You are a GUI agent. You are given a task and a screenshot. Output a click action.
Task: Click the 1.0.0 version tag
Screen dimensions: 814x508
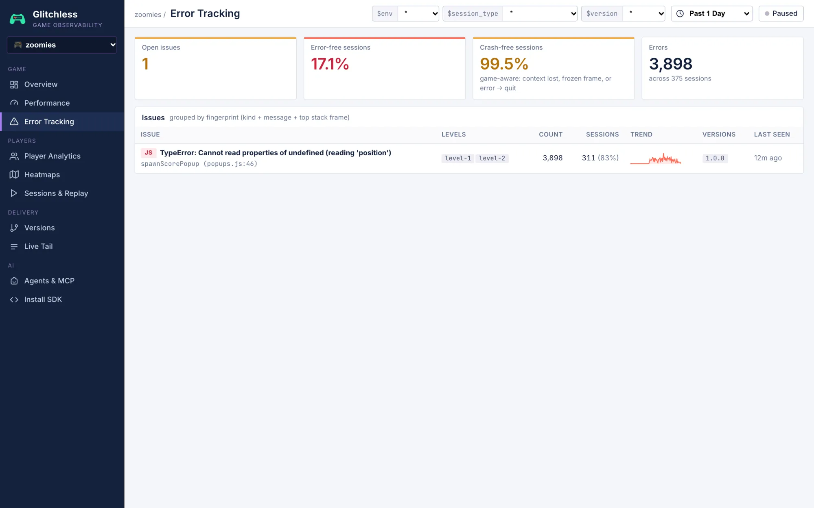pos(715,158)
